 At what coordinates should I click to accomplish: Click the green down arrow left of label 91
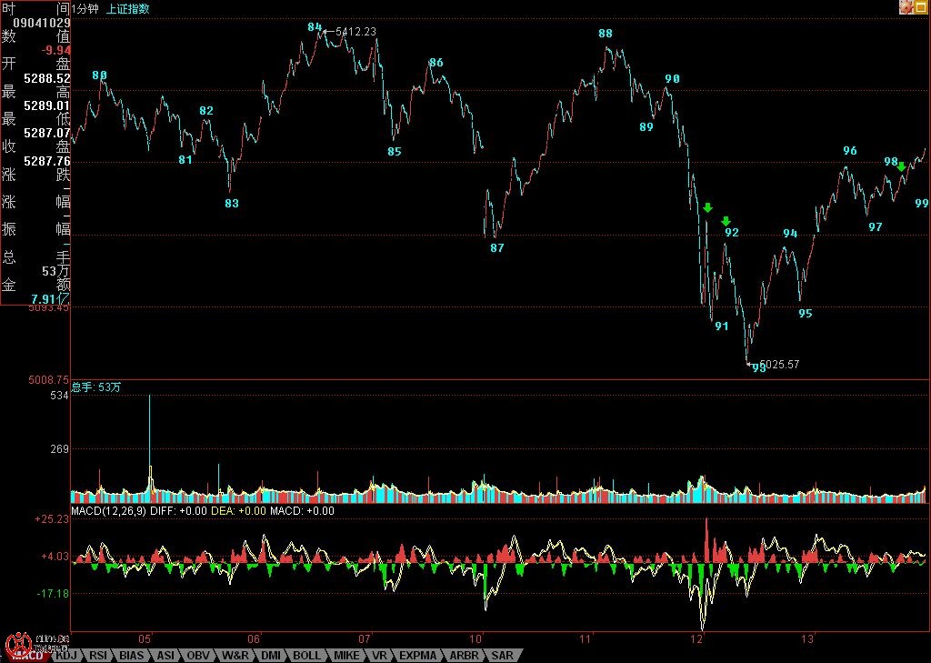707,208
